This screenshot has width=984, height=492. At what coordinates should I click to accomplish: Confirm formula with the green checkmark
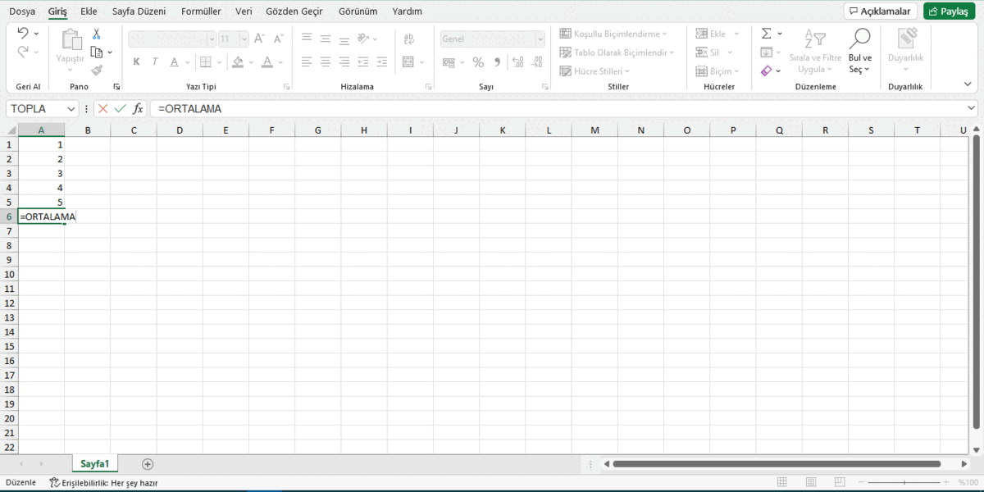coord(121,108)
